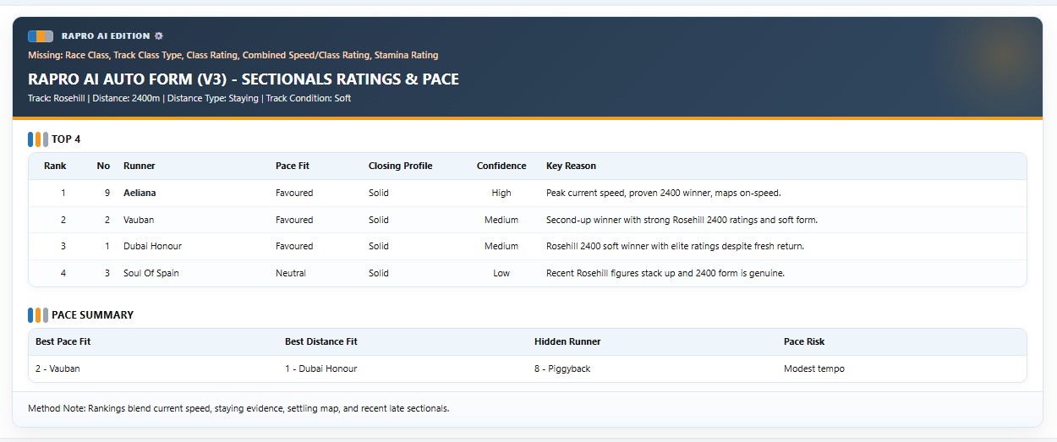
Task: Click the colored bars icon next to PACE SUMMARY
Action: pyautogui.click(x=37, y=315)
